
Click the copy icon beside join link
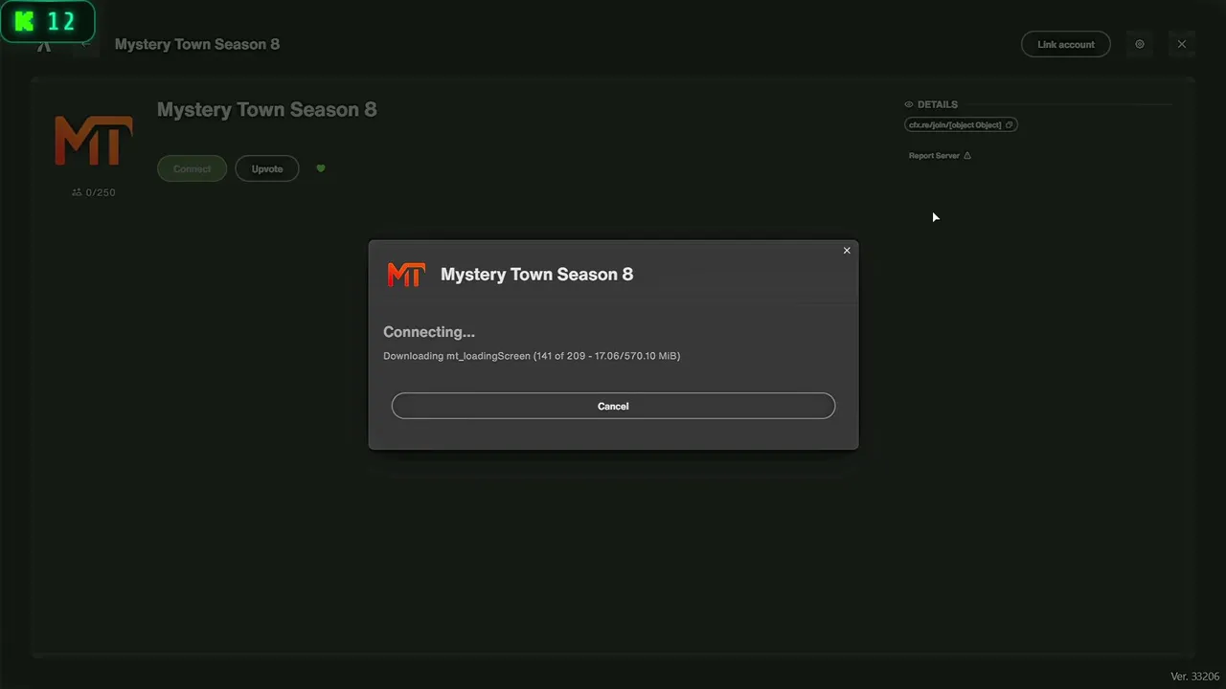[1009, 124]
